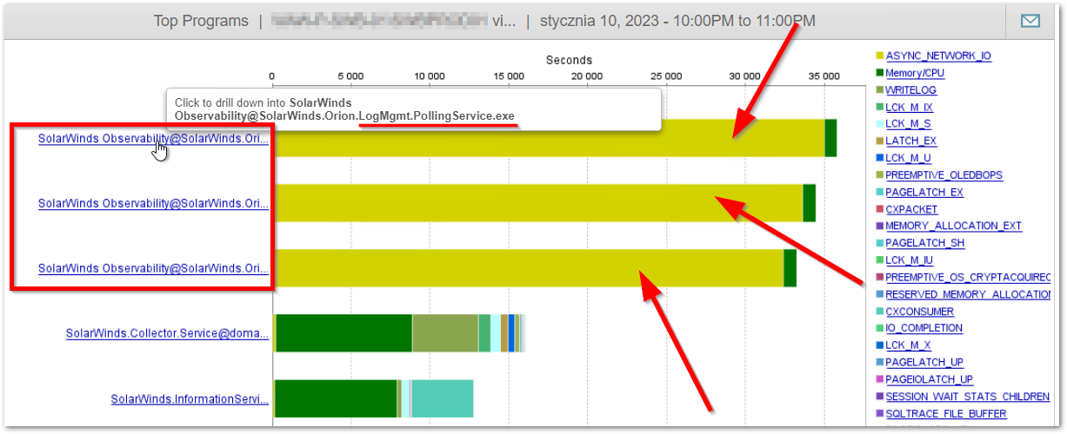Open the PAGEIOLATCH_UP legend link

(930, 379)
